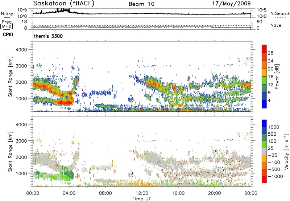
Task: Click the '12:00' time tick label
Action: point(142,193)
